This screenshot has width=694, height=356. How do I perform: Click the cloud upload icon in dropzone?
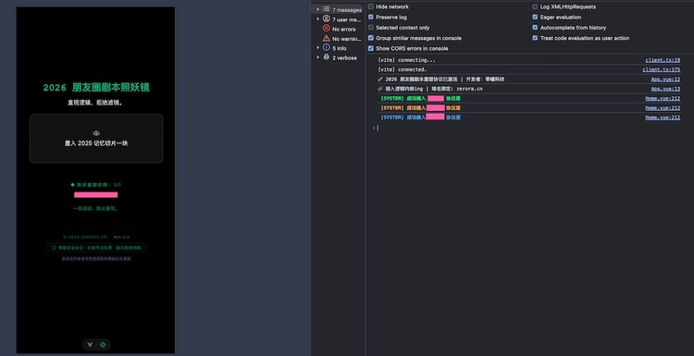pyautogui.click(x=96, y=133)
